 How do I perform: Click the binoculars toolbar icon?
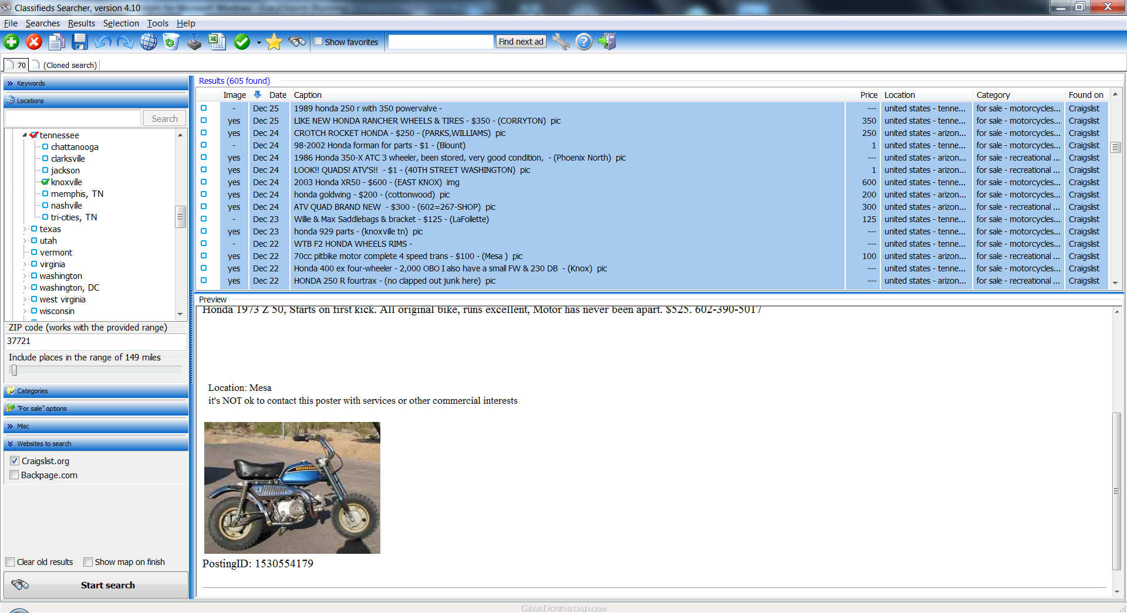pyautogui.click(x=297, y=42)
